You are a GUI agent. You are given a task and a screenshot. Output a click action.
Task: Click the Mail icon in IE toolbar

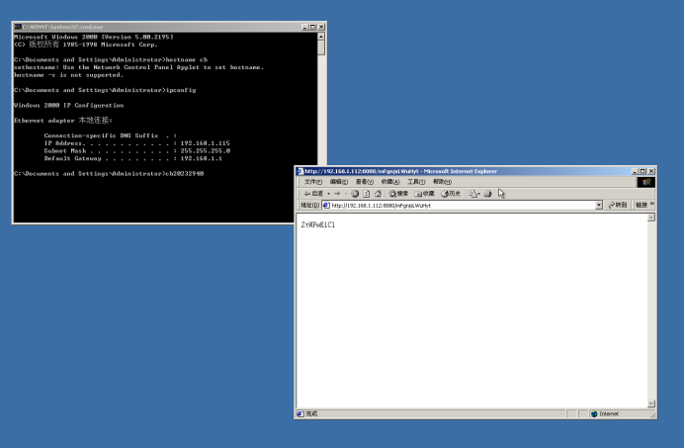(472, 194)
